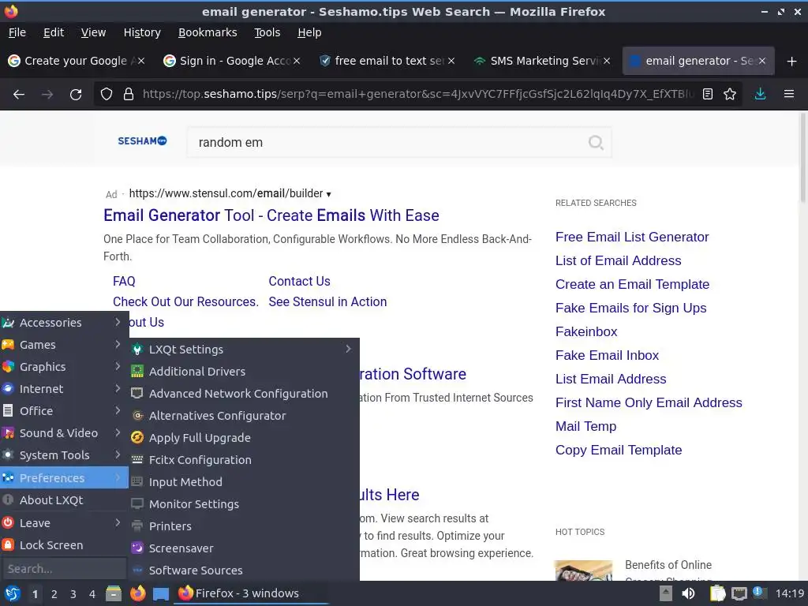Click the search magnifier icon in Seshamo box
The image size is (808, 606).
(596, 142)
